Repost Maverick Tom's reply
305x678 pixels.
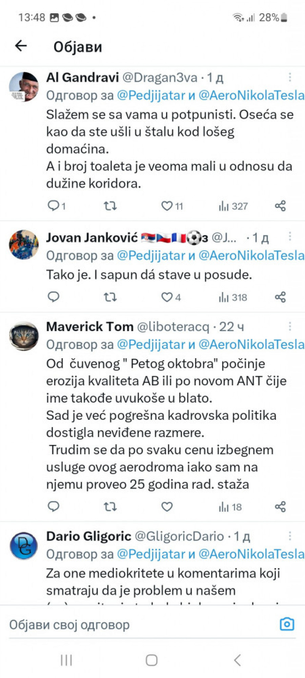tap(110, 507)
